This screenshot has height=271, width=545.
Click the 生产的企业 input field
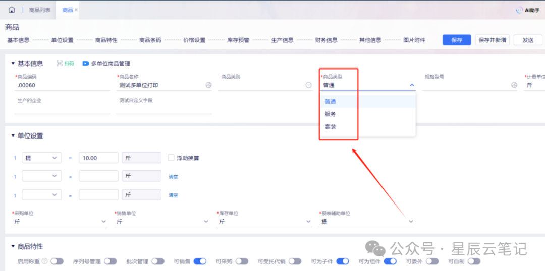click(62, 109)
